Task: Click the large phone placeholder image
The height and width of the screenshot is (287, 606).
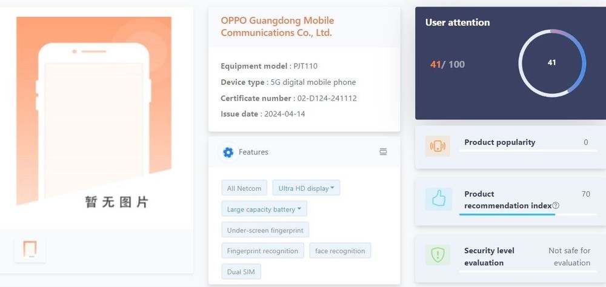Action: [x=94, y=113]
